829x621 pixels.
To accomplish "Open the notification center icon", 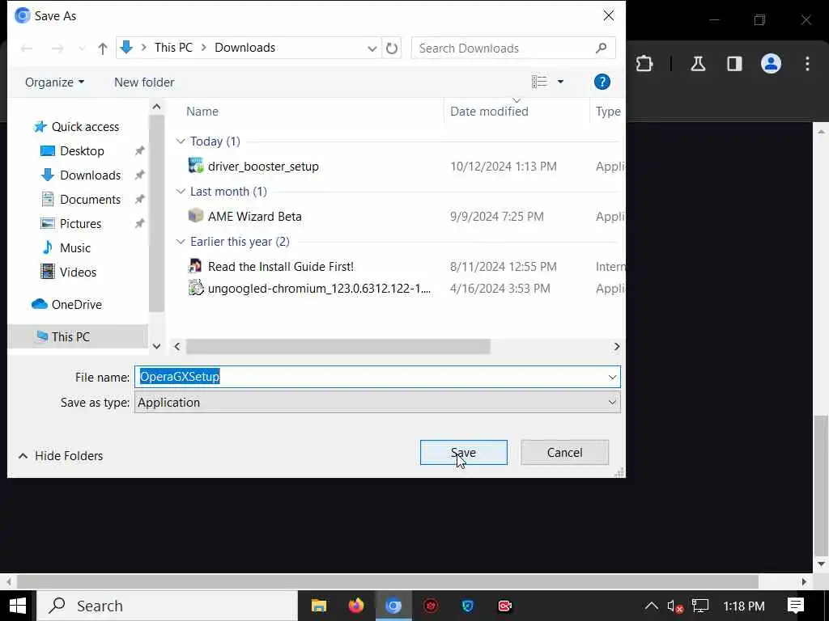I will tap(795, 606).
